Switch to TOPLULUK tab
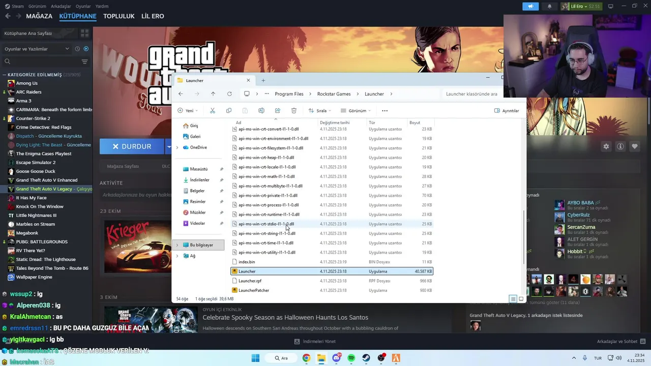 point(119,16)
